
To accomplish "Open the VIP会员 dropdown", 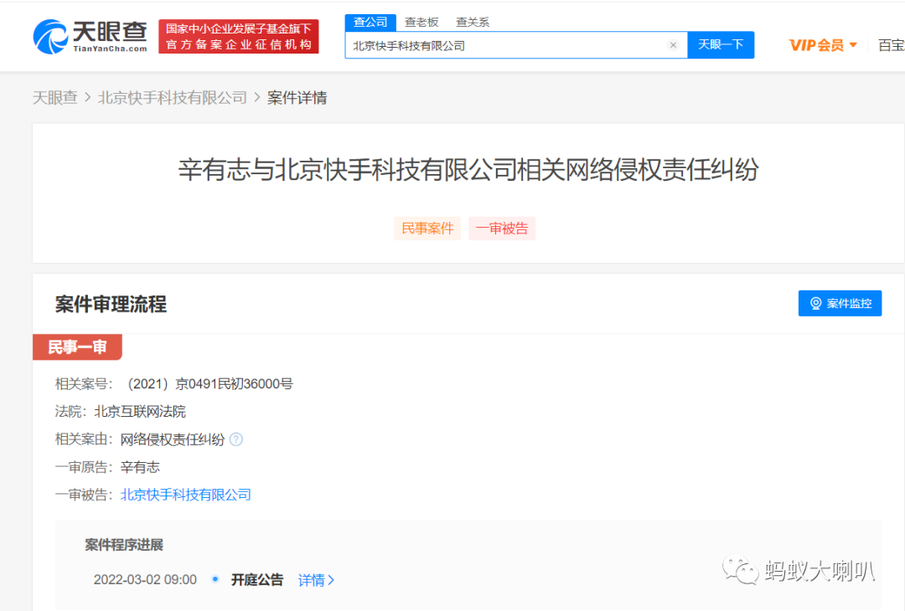I will [x=823, y=45].
